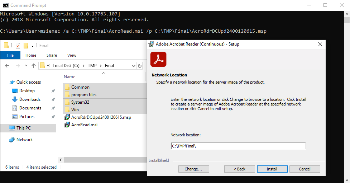
Task: Click the pin icon next to Documents
Action: pos(53,108)
